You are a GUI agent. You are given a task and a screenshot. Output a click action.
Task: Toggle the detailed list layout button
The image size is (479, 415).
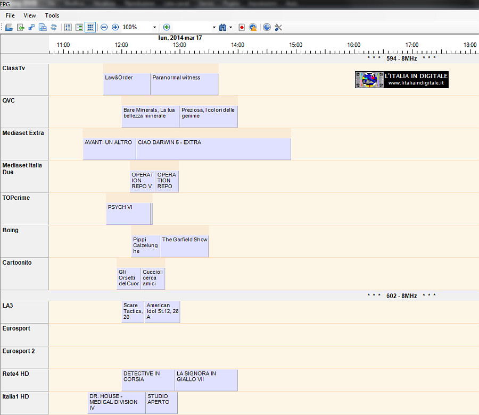pos(79,27)
